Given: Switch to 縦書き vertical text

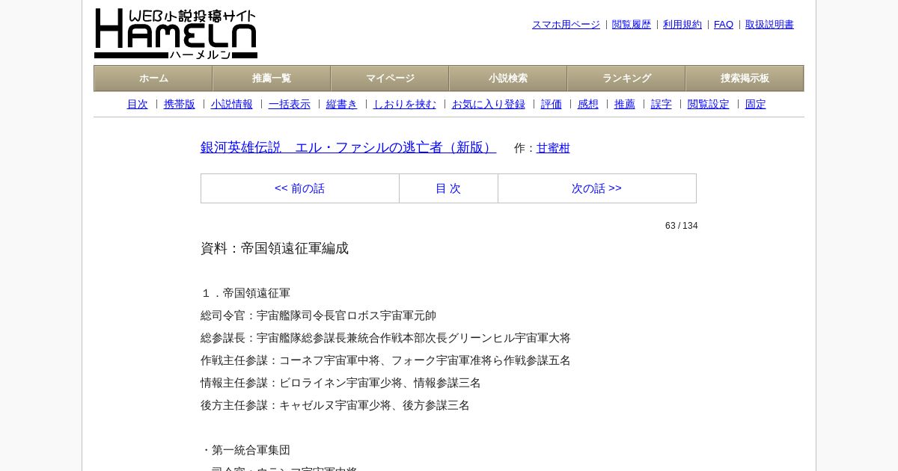Looking at the screenshot, I should click(x=342, y=105).
